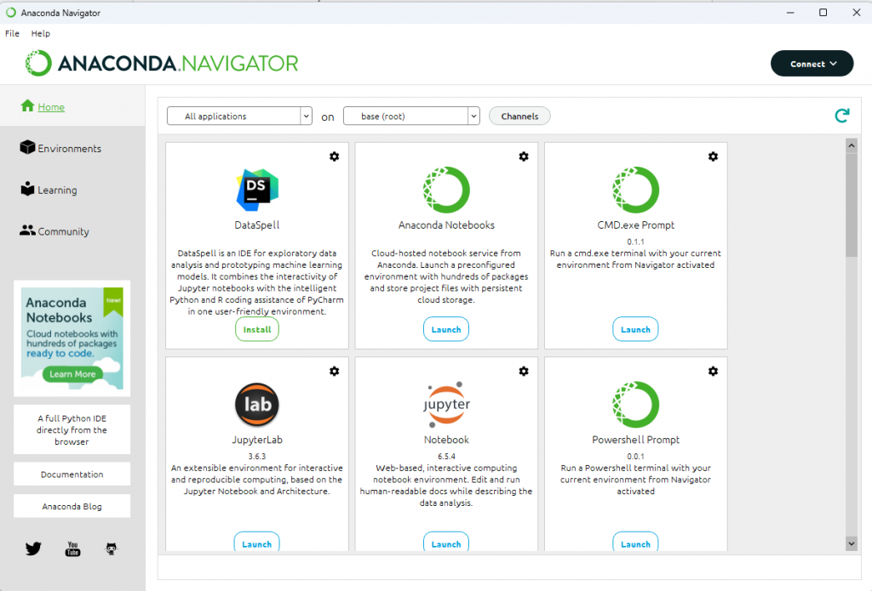Open the Documentation link
872x591 pixels.
(72, 475)
